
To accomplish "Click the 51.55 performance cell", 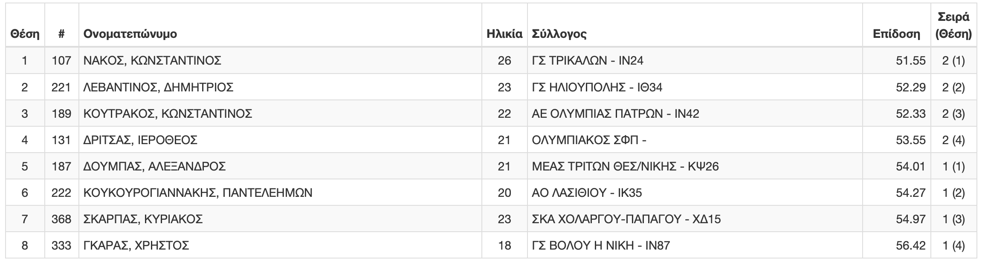I will coord(911,61).
